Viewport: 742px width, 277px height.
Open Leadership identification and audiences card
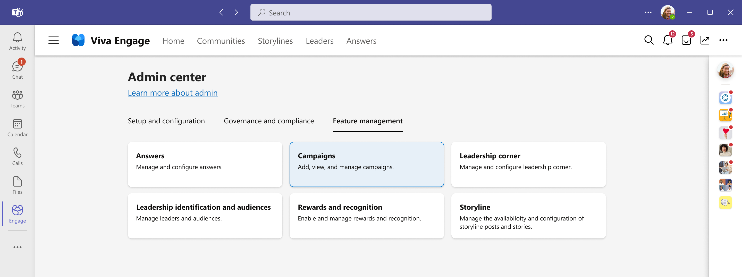pos(205,216)
